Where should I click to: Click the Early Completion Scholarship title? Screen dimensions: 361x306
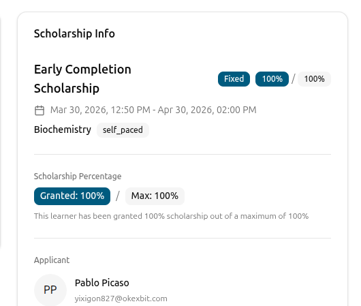click(82, 79)
